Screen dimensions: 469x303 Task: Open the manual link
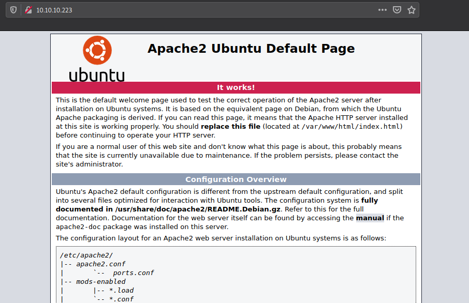point(370,218)
